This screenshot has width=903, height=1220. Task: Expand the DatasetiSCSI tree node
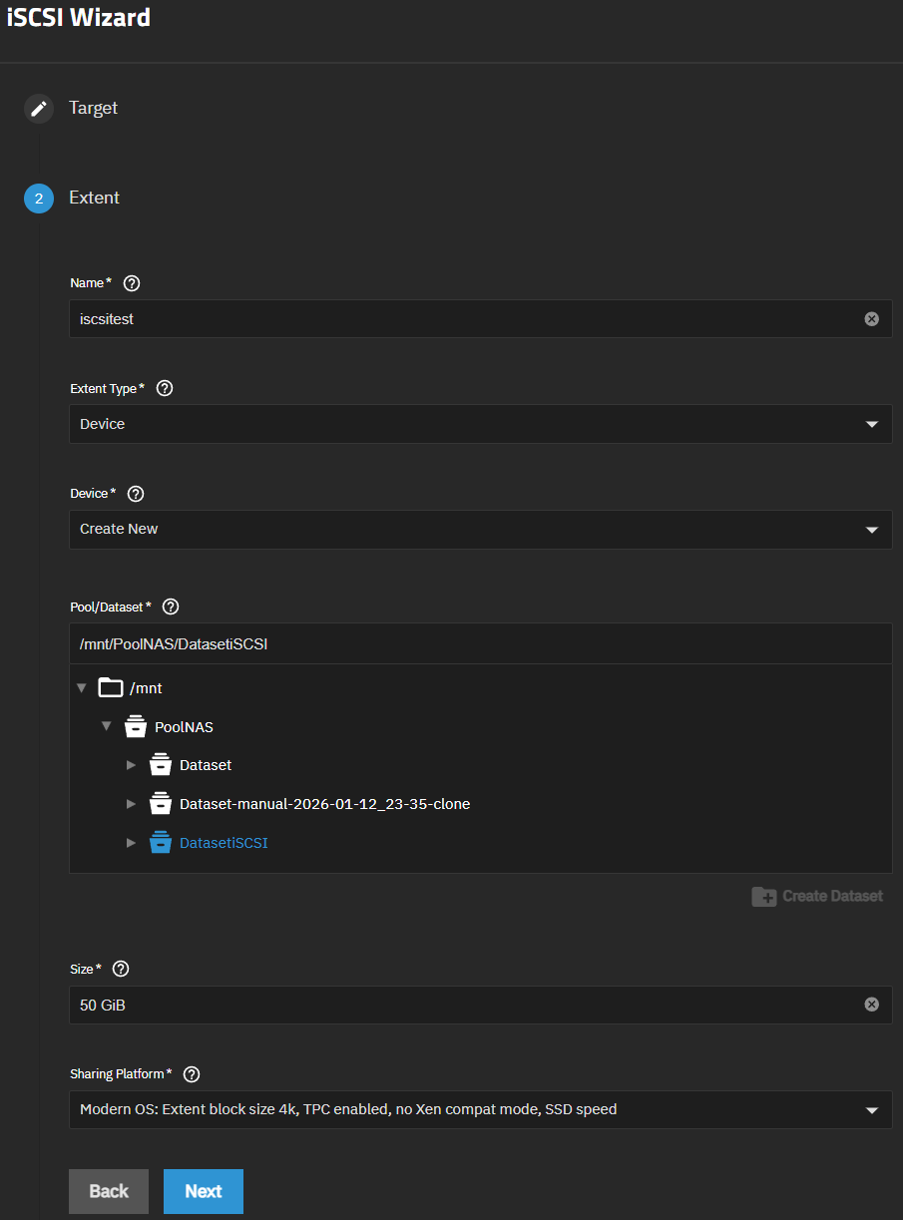131,843
